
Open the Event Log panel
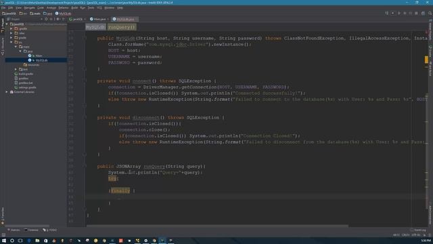click(x=418, y=230)
